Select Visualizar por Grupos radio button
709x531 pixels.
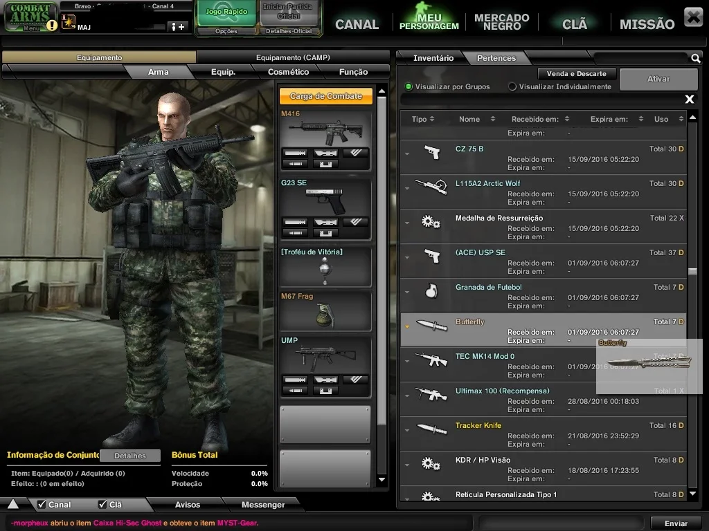409,86
